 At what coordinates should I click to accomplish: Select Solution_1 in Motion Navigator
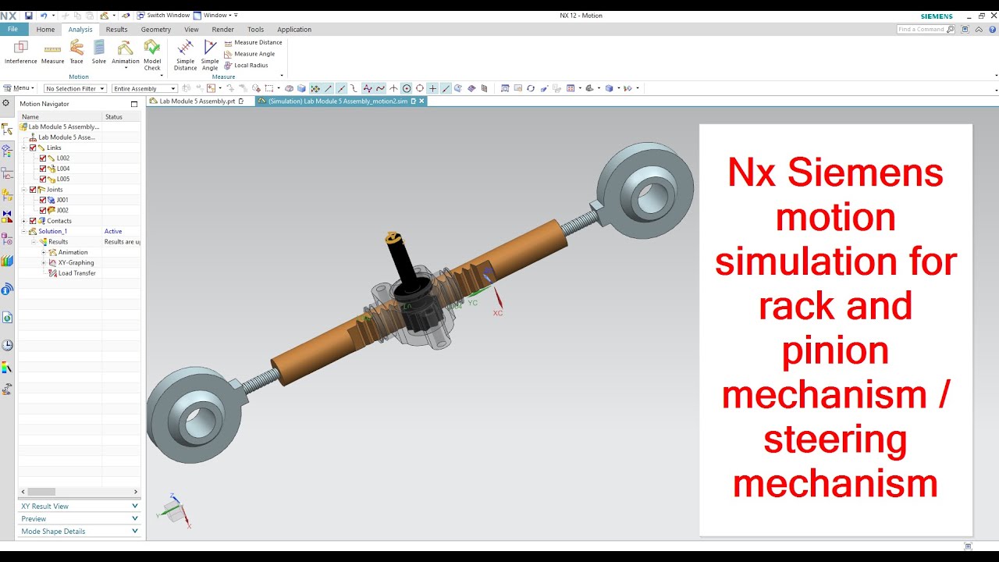point(52,232)
